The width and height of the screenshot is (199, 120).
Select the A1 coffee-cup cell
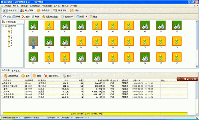[33, 25]
